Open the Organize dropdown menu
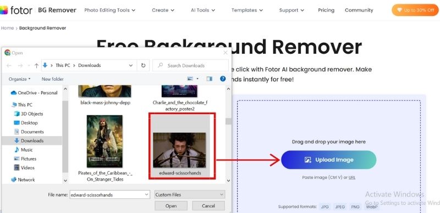440x213 pixels. coord(20,79)
